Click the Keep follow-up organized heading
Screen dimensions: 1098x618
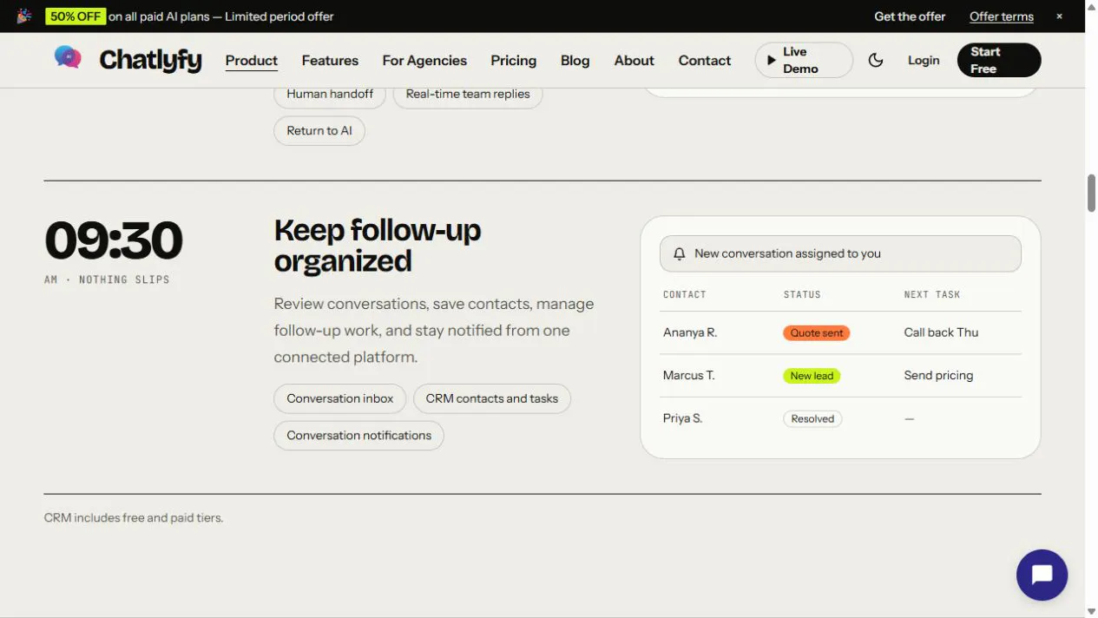click(x=378, y=246)
